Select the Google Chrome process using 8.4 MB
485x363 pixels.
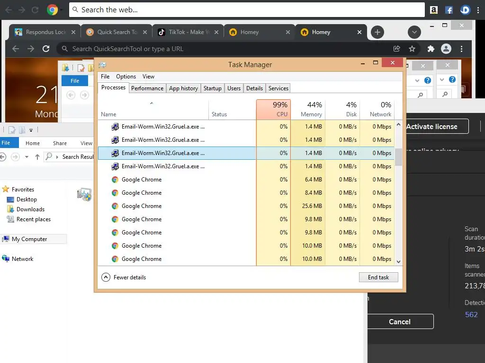(246, 193)
